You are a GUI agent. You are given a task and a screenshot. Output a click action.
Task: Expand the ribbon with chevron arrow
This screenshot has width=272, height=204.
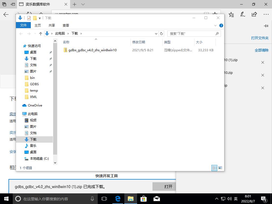coord(215,25)
